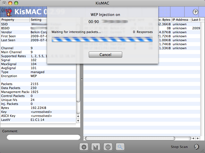This screenshot has width=205, height=153.
Task: Select the Bytes 192.22KiB row
Action: [38, 108]
